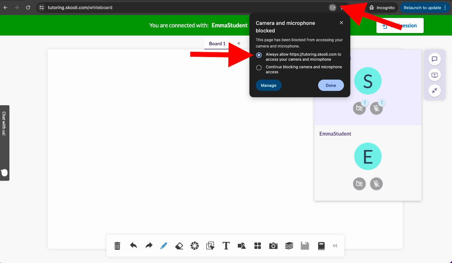Open the shapes tool
This screenshot has width=452, height=263.
click(242, 246)
